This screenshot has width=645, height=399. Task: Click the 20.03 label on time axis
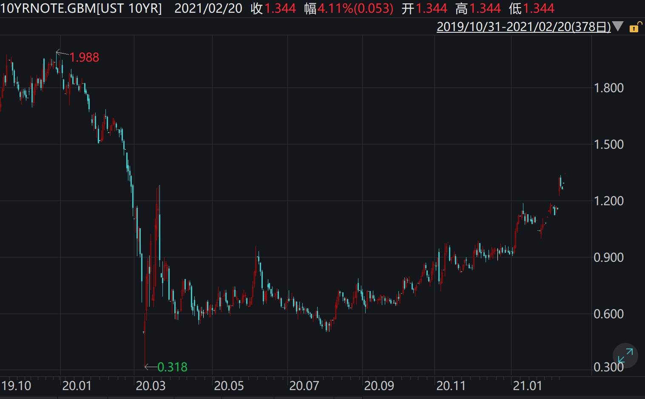151,386
